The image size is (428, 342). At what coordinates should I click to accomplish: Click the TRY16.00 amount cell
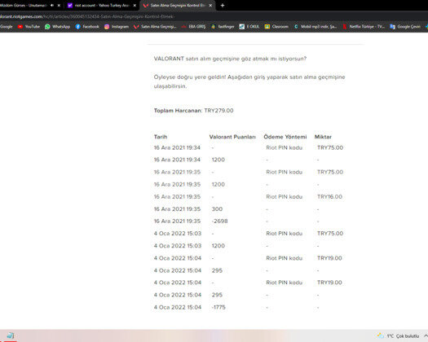coord(329,196)
